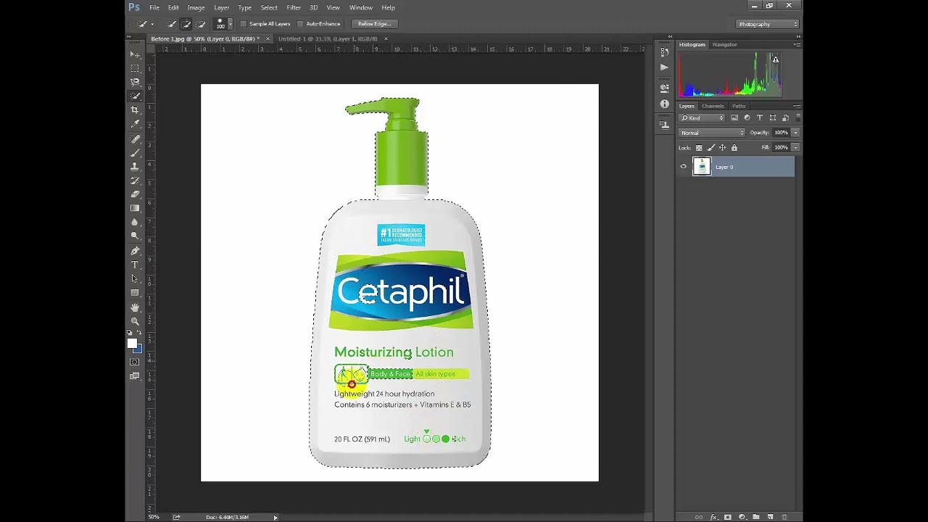Select the Horizontal Type tool
928x522 pixels.
pos(135,265)
